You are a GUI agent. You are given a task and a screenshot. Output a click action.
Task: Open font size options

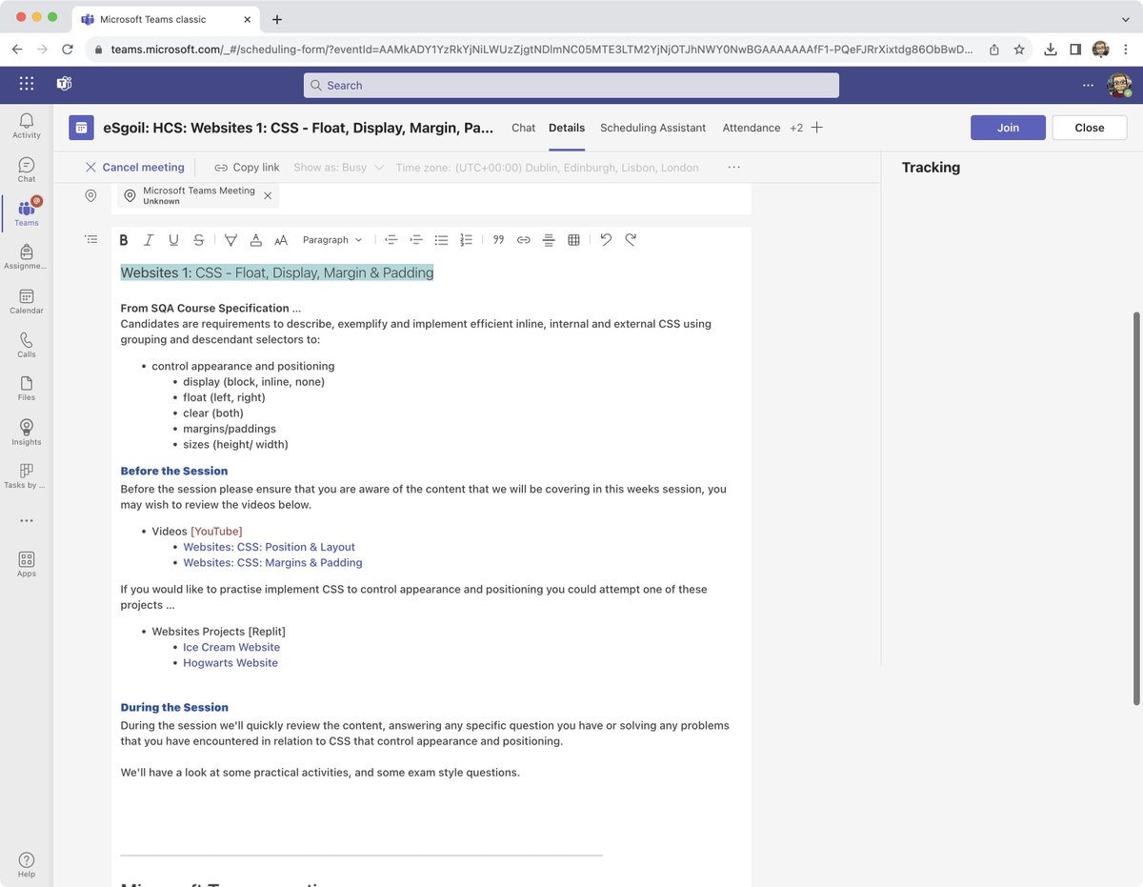click(280, 240)
